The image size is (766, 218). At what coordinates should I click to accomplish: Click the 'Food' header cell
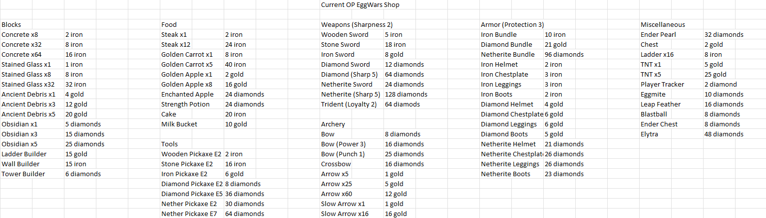192,24
